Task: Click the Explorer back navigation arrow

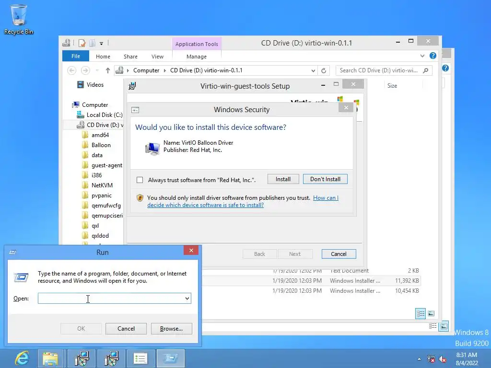Action: click(72, 70)
